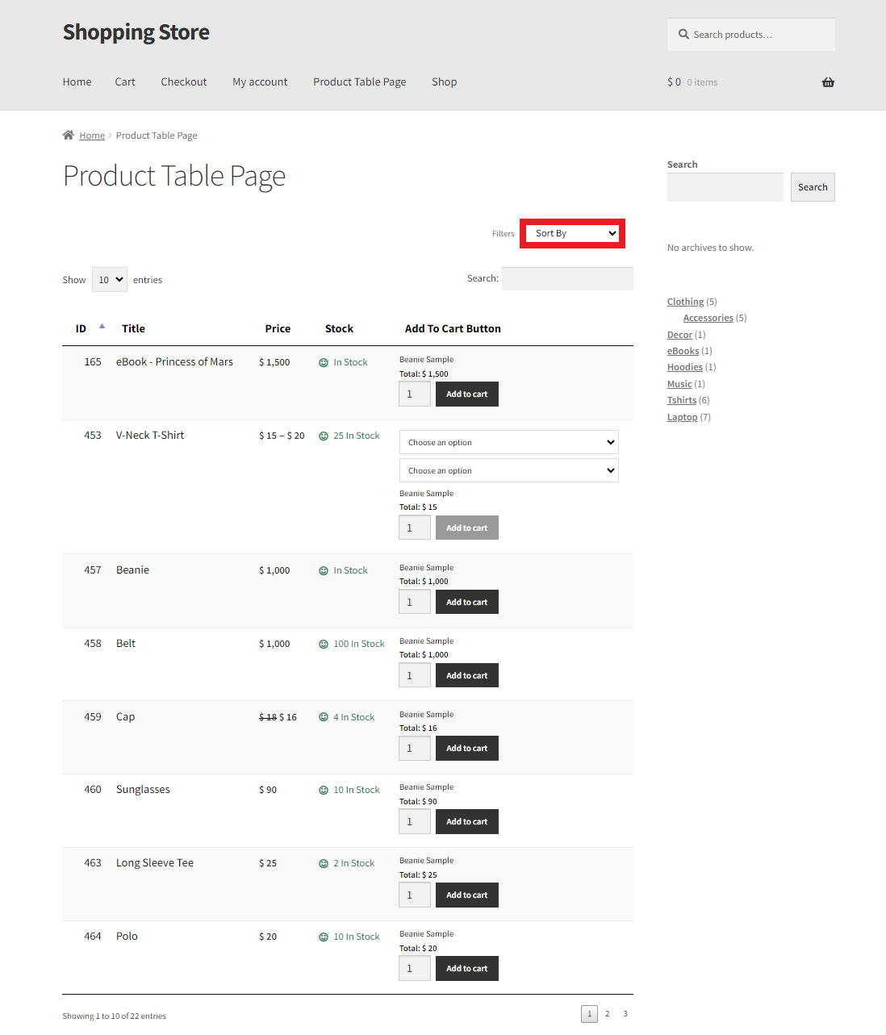
Task: Sort table by Stock column header
Action: pyautogui.click(x=339, y=329)
